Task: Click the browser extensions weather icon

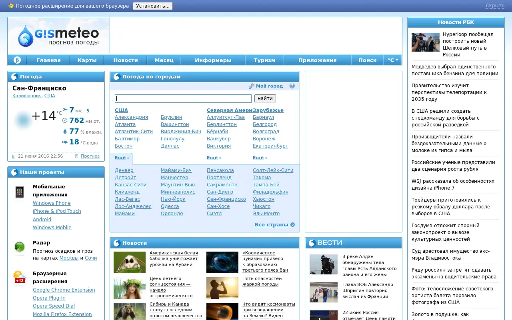Action: tap(19, 277)
